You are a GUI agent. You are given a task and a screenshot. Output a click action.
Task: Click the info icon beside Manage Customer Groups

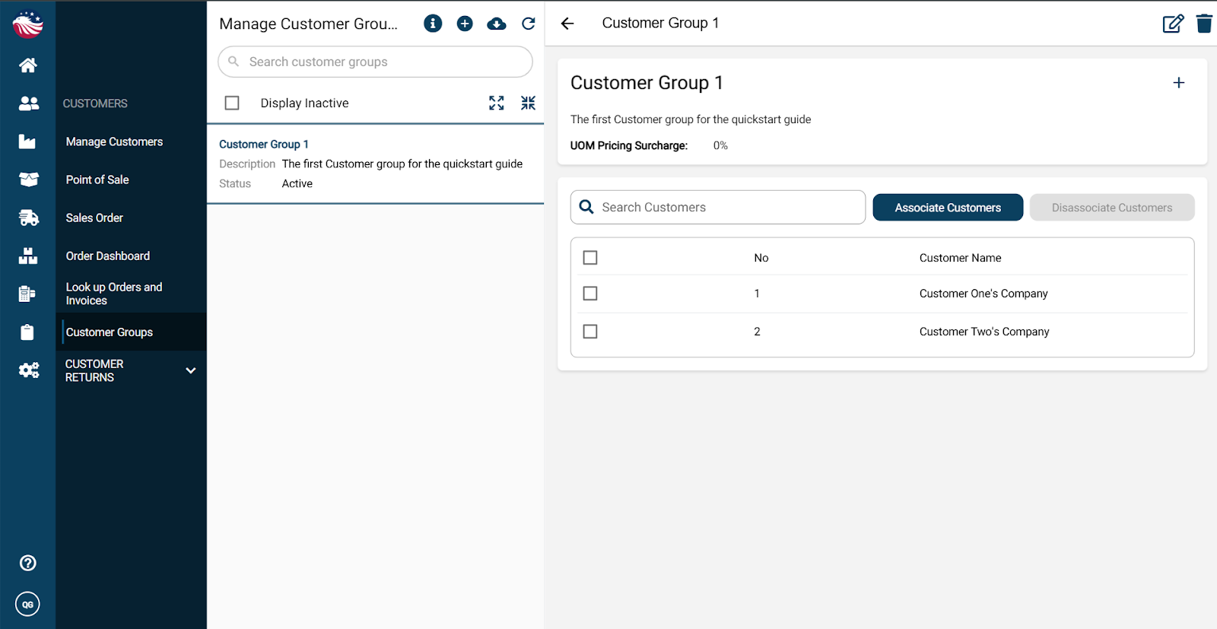click(x=433, y=24)
